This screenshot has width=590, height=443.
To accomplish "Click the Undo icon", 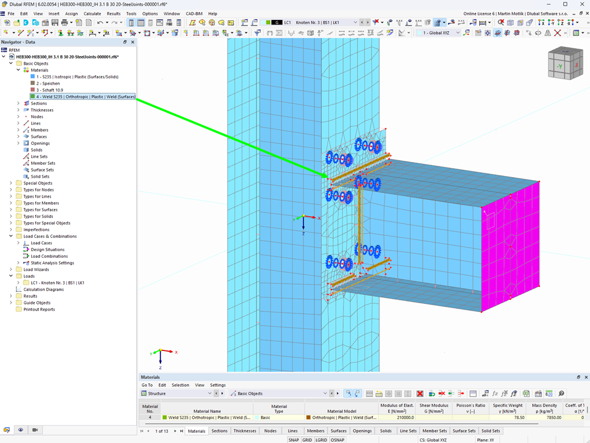I will [100, 22].
